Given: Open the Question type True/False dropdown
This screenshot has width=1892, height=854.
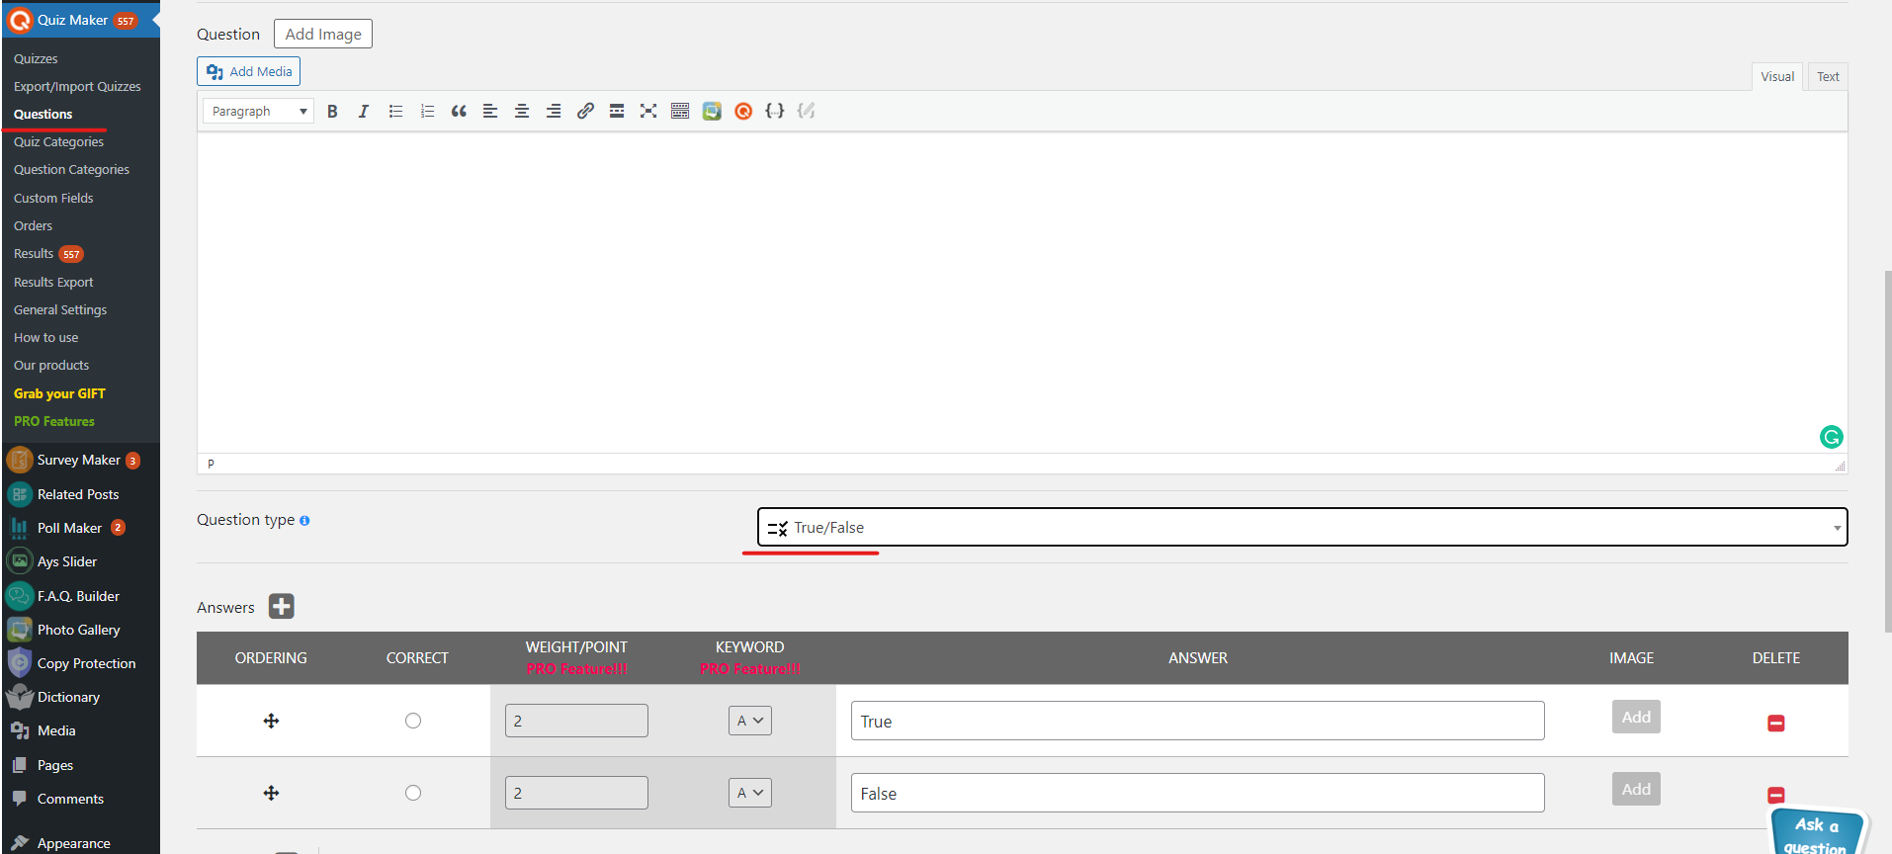Looking at the screenshot, I should (1303, 527).
